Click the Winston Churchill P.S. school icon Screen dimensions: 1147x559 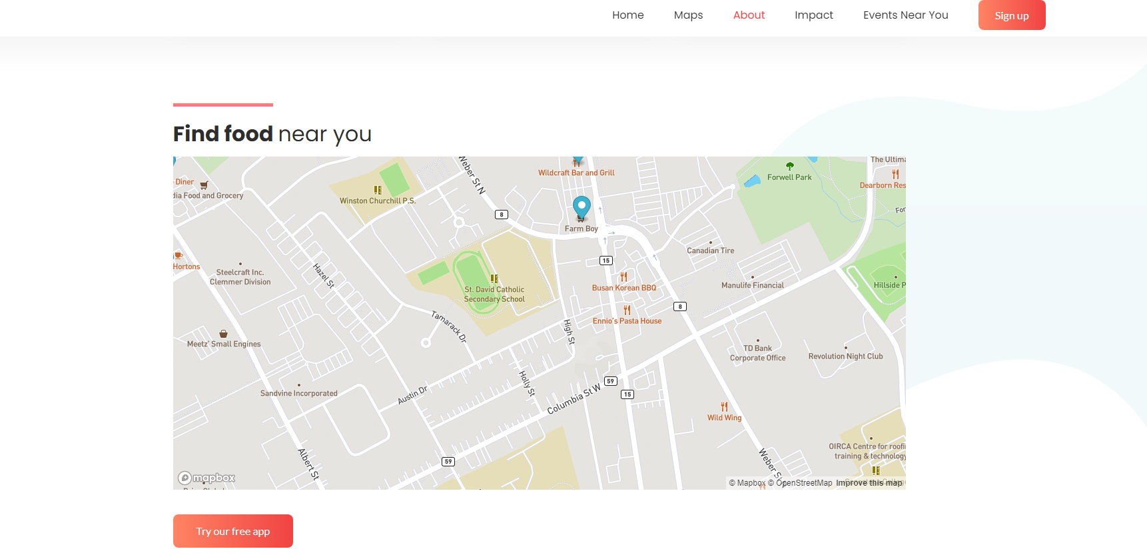[x=378, y=190]
